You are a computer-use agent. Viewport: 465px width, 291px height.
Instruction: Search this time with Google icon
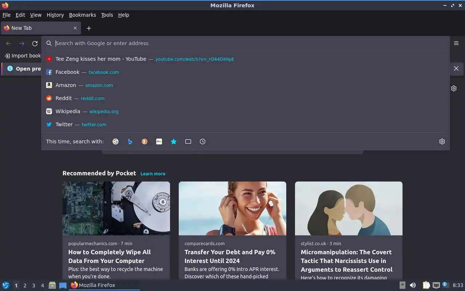tap(116, 141)
